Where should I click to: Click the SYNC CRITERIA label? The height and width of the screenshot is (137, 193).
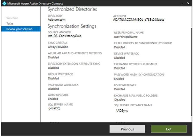(58, 43)
